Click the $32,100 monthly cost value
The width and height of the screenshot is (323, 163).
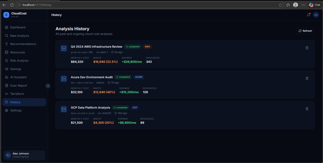point(77,92)
